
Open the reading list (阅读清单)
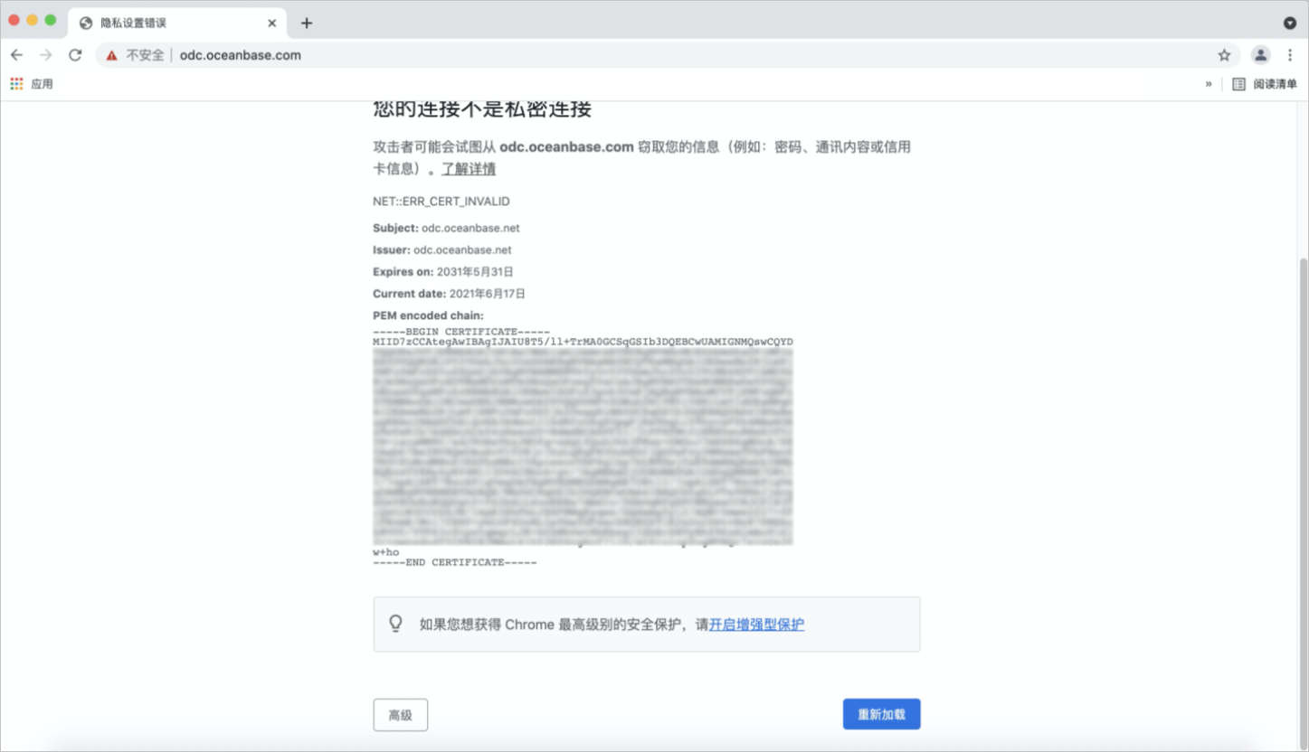click(1265, 84)
